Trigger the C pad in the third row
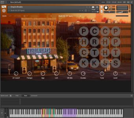The image size is (134, 118). pyautogui.click(x=84, y=52)
